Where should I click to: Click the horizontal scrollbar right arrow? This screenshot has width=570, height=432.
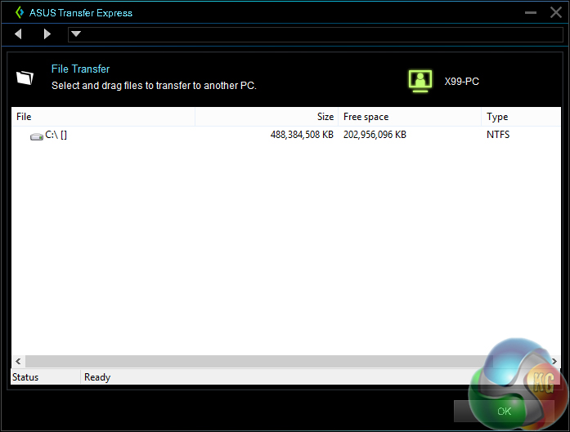click(x=554, y=361)
